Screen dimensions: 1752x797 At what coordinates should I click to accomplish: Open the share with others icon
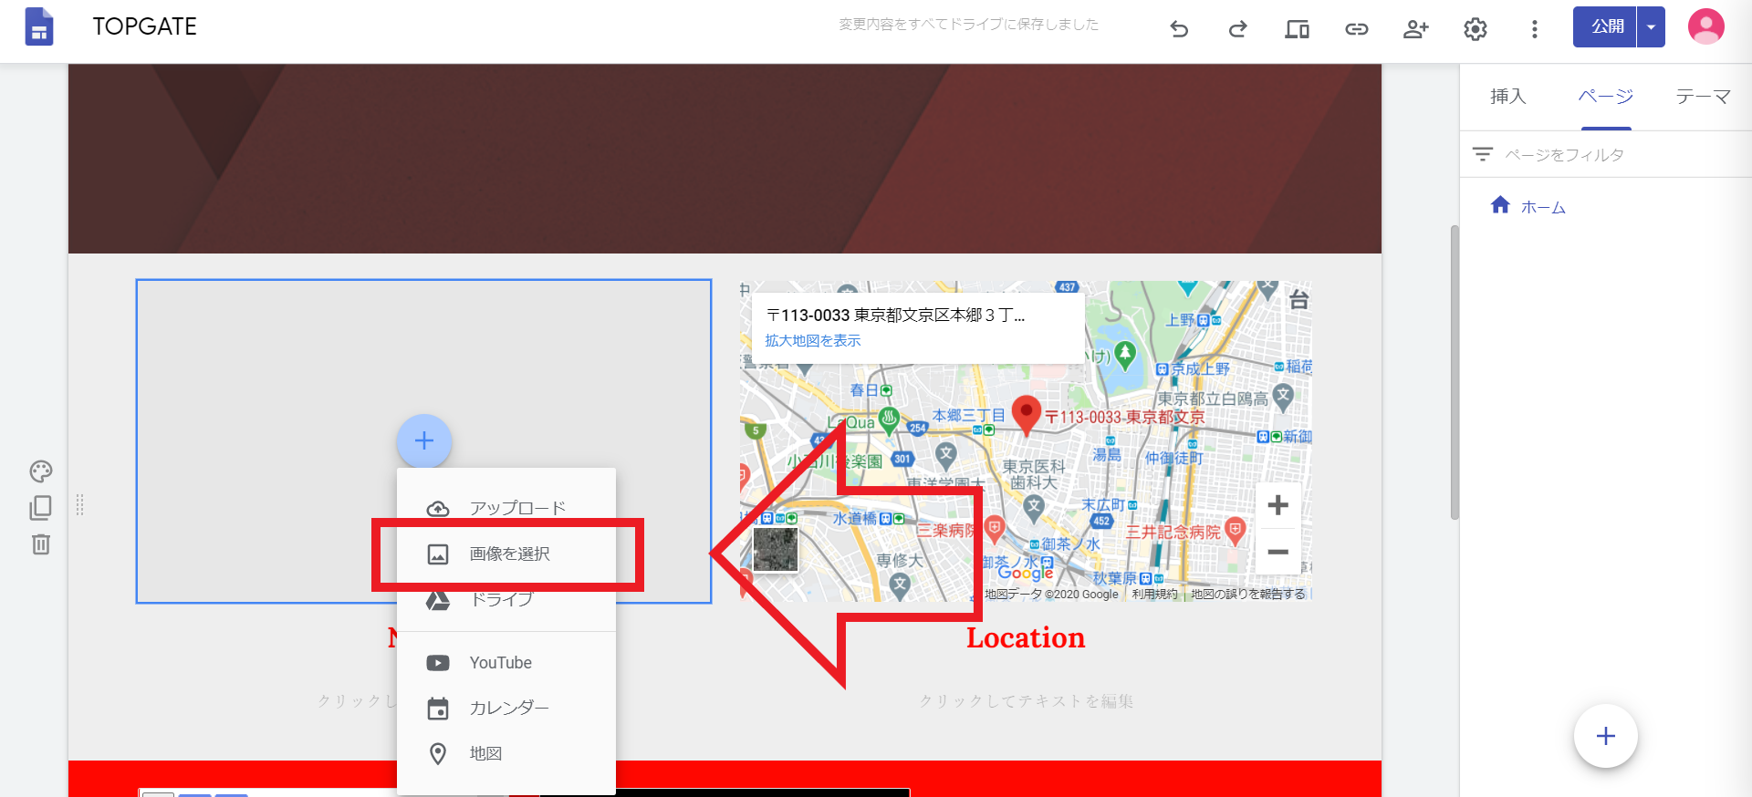(x=1415, y=29)
